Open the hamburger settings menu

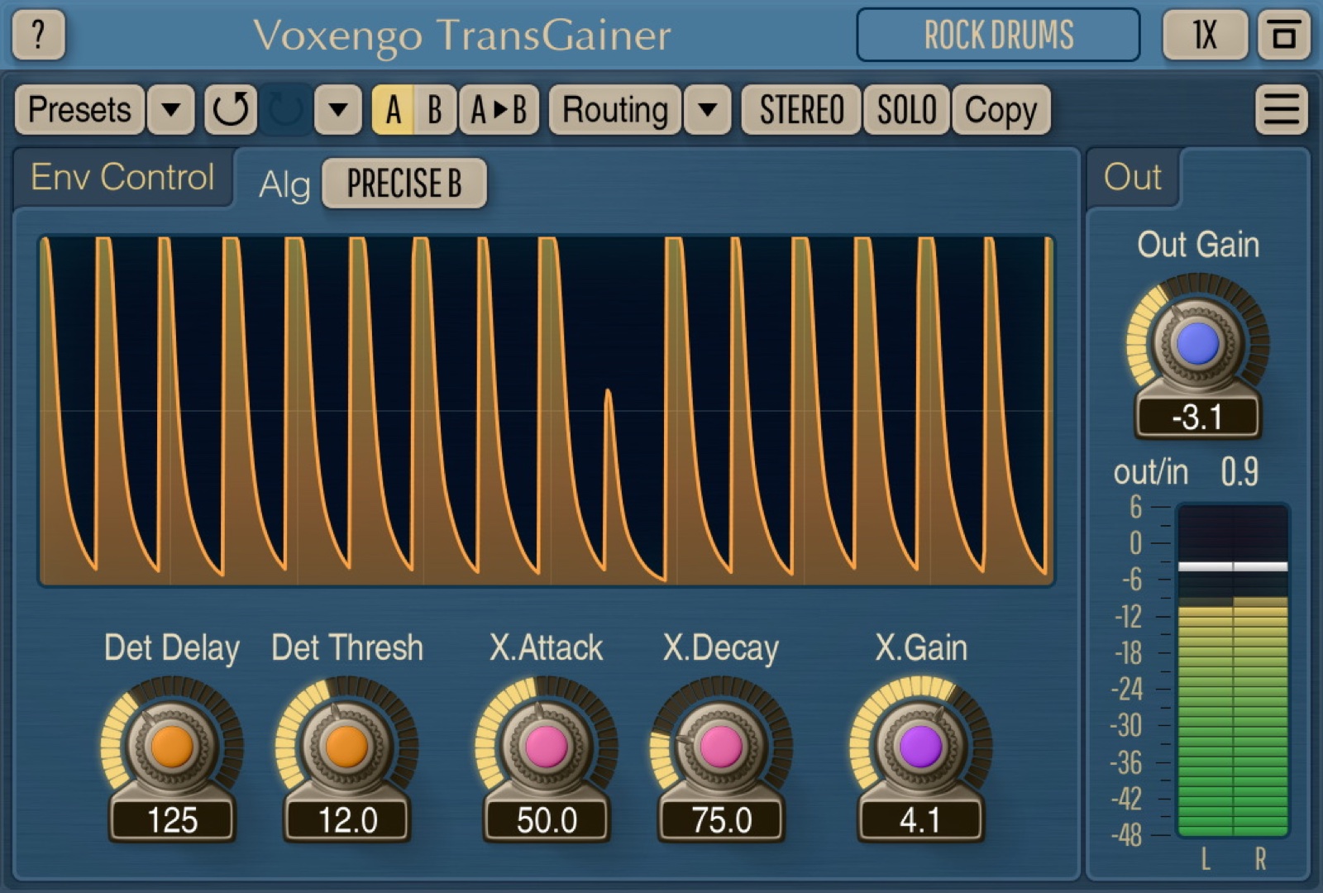coord(1281,109)
